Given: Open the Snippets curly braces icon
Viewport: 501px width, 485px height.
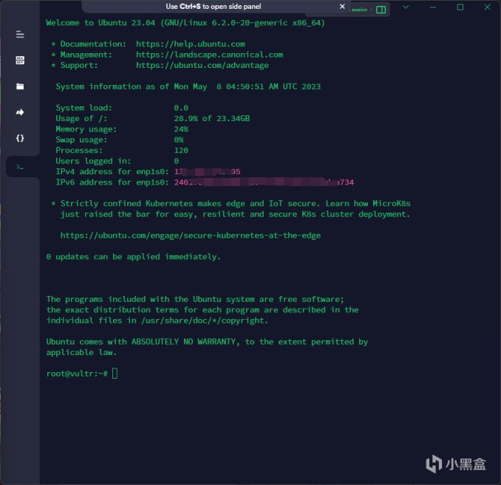Looking at the screenshot, I should point(20,138).
